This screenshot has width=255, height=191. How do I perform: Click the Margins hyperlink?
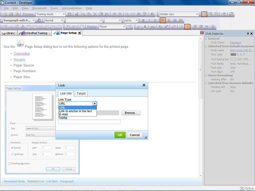20,60
